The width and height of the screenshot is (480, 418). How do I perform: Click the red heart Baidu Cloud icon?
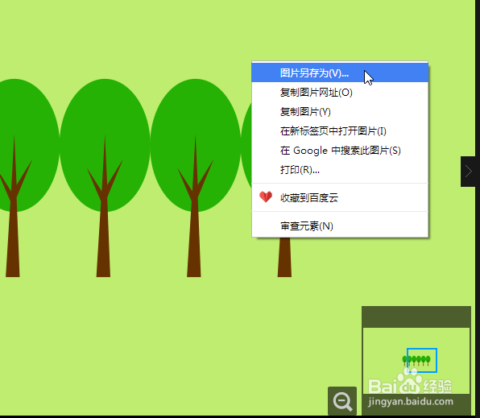click(x=266, y=197)
